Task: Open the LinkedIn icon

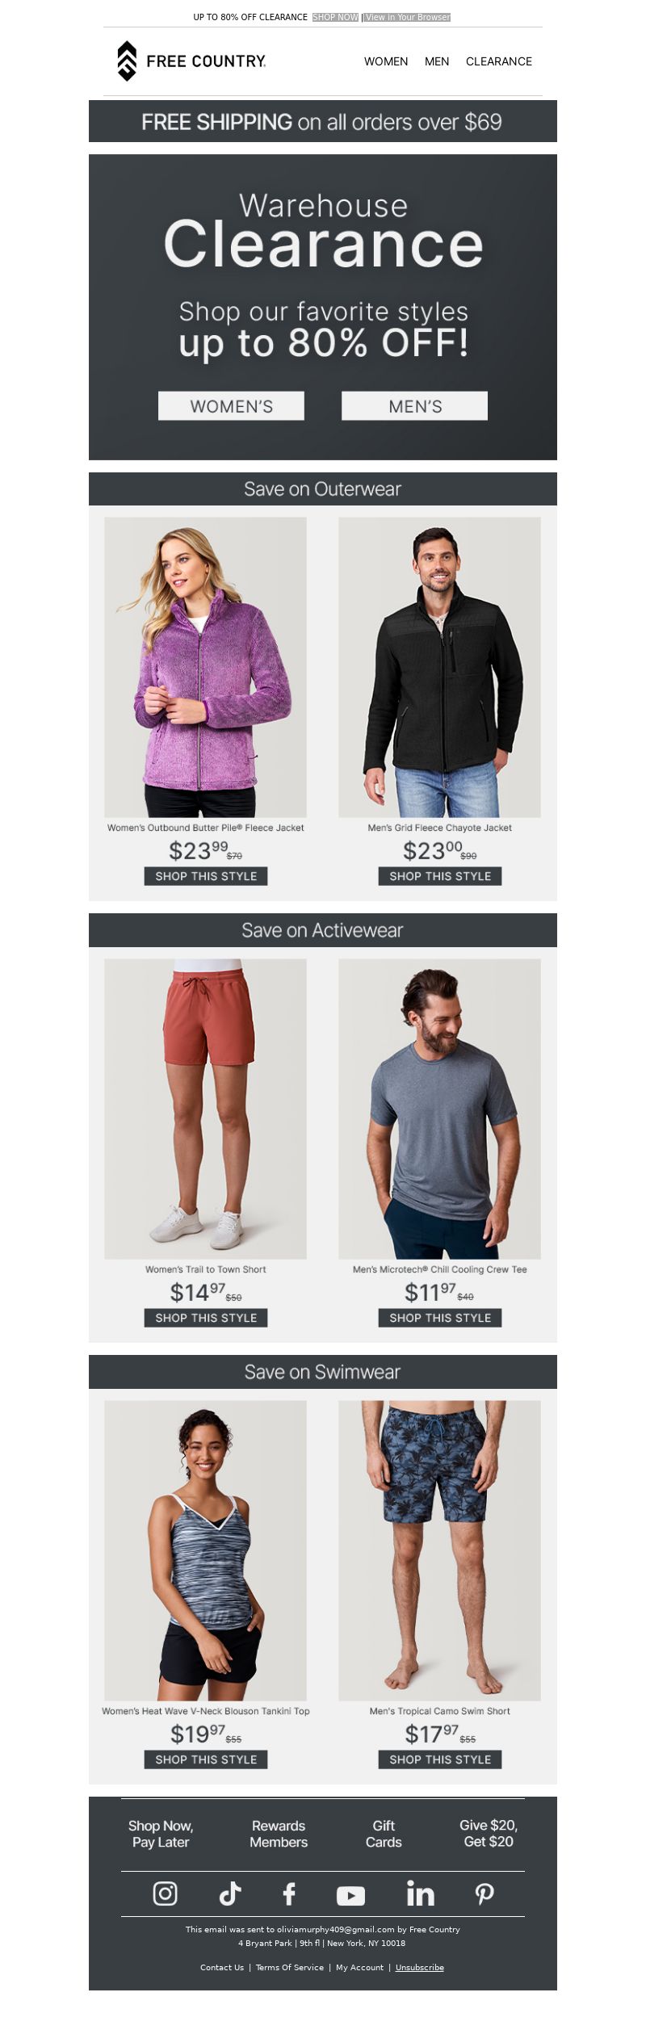Action: pyautogui.click(x=420, y=1894)
